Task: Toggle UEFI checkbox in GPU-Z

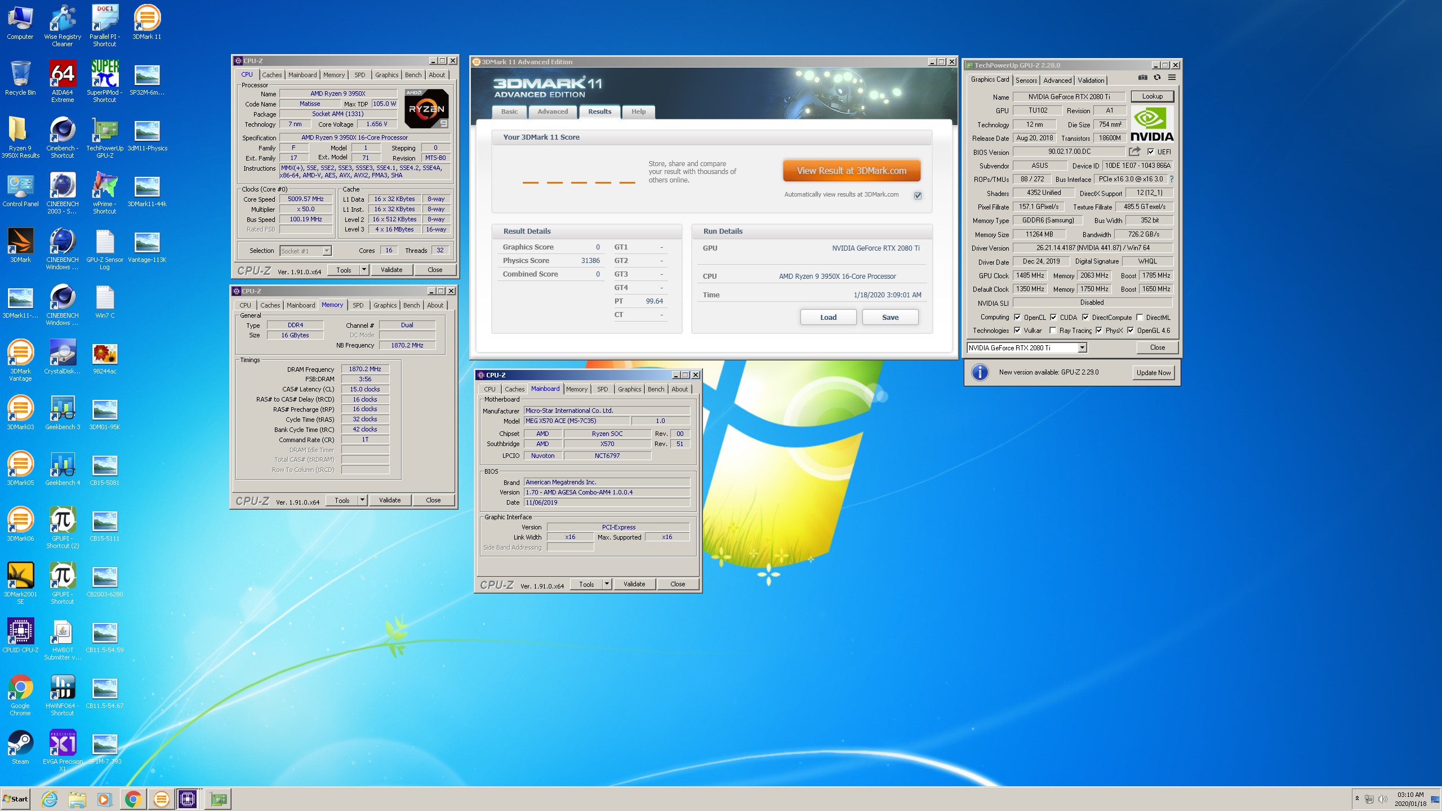Action: point(1151,151)
